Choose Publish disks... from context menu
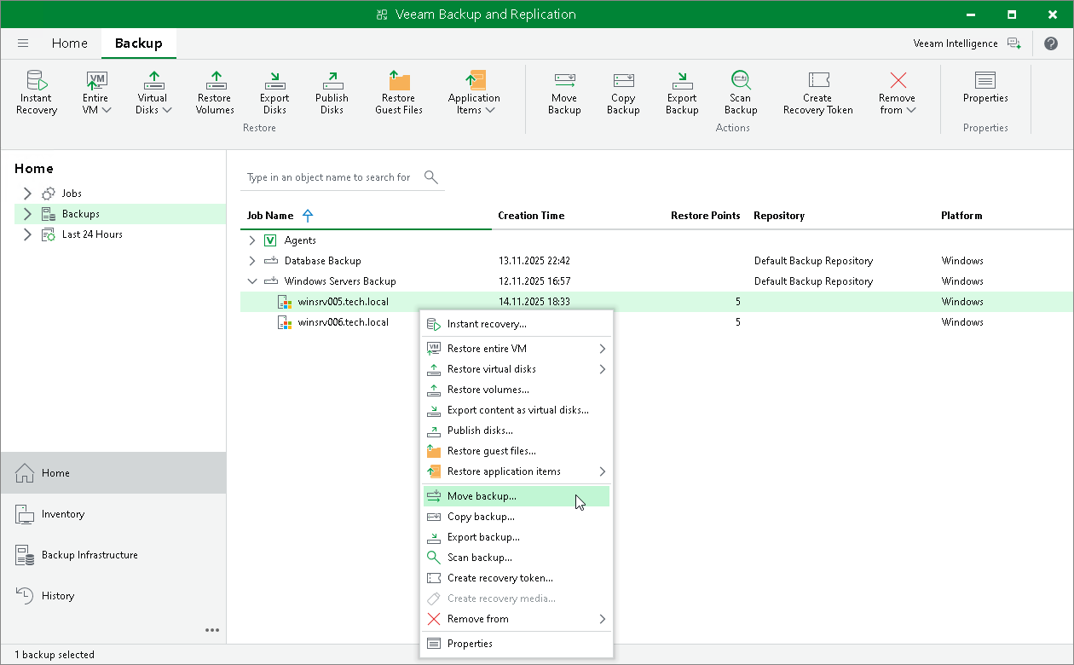Screen dimensions: 1074x665 517,431
